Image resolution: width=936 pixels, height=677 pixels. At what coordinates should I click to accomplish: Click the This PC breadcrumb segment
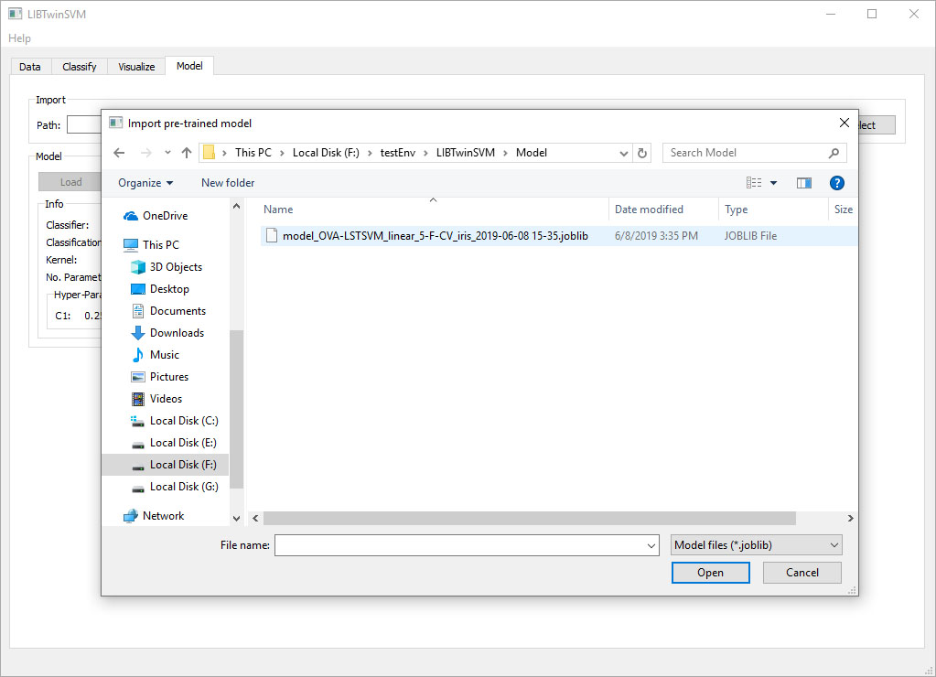(x=253, y=153)
